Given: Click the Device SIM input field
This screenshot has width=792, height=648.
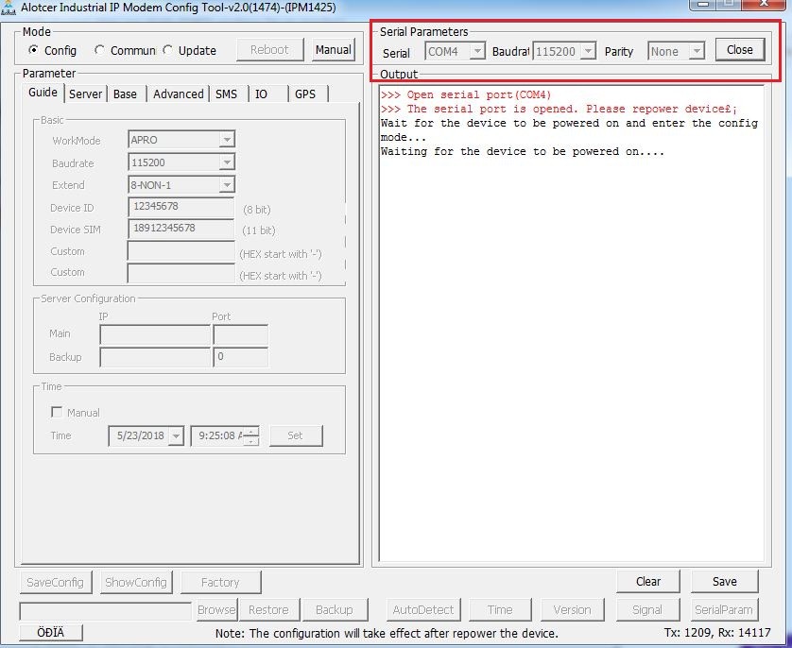Looking at the screenshot, I should 181,228.
